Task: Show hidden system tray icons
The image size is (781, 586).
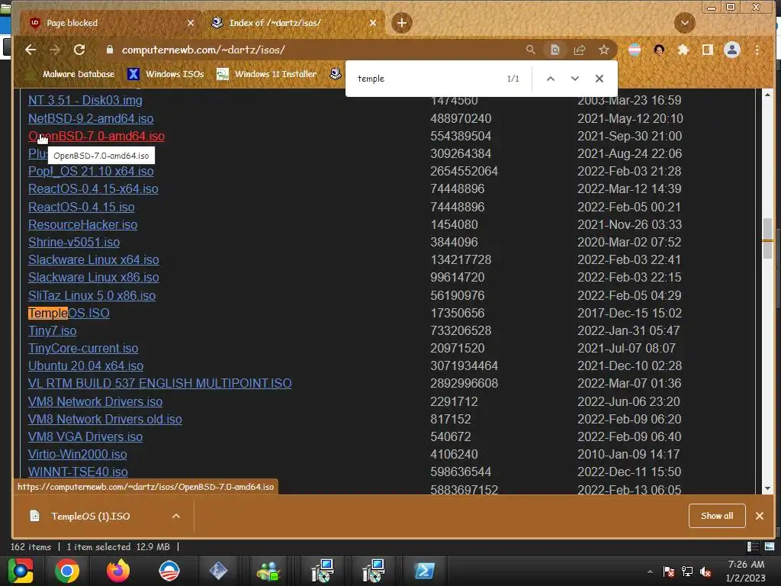Action: (x=650, y=572)
